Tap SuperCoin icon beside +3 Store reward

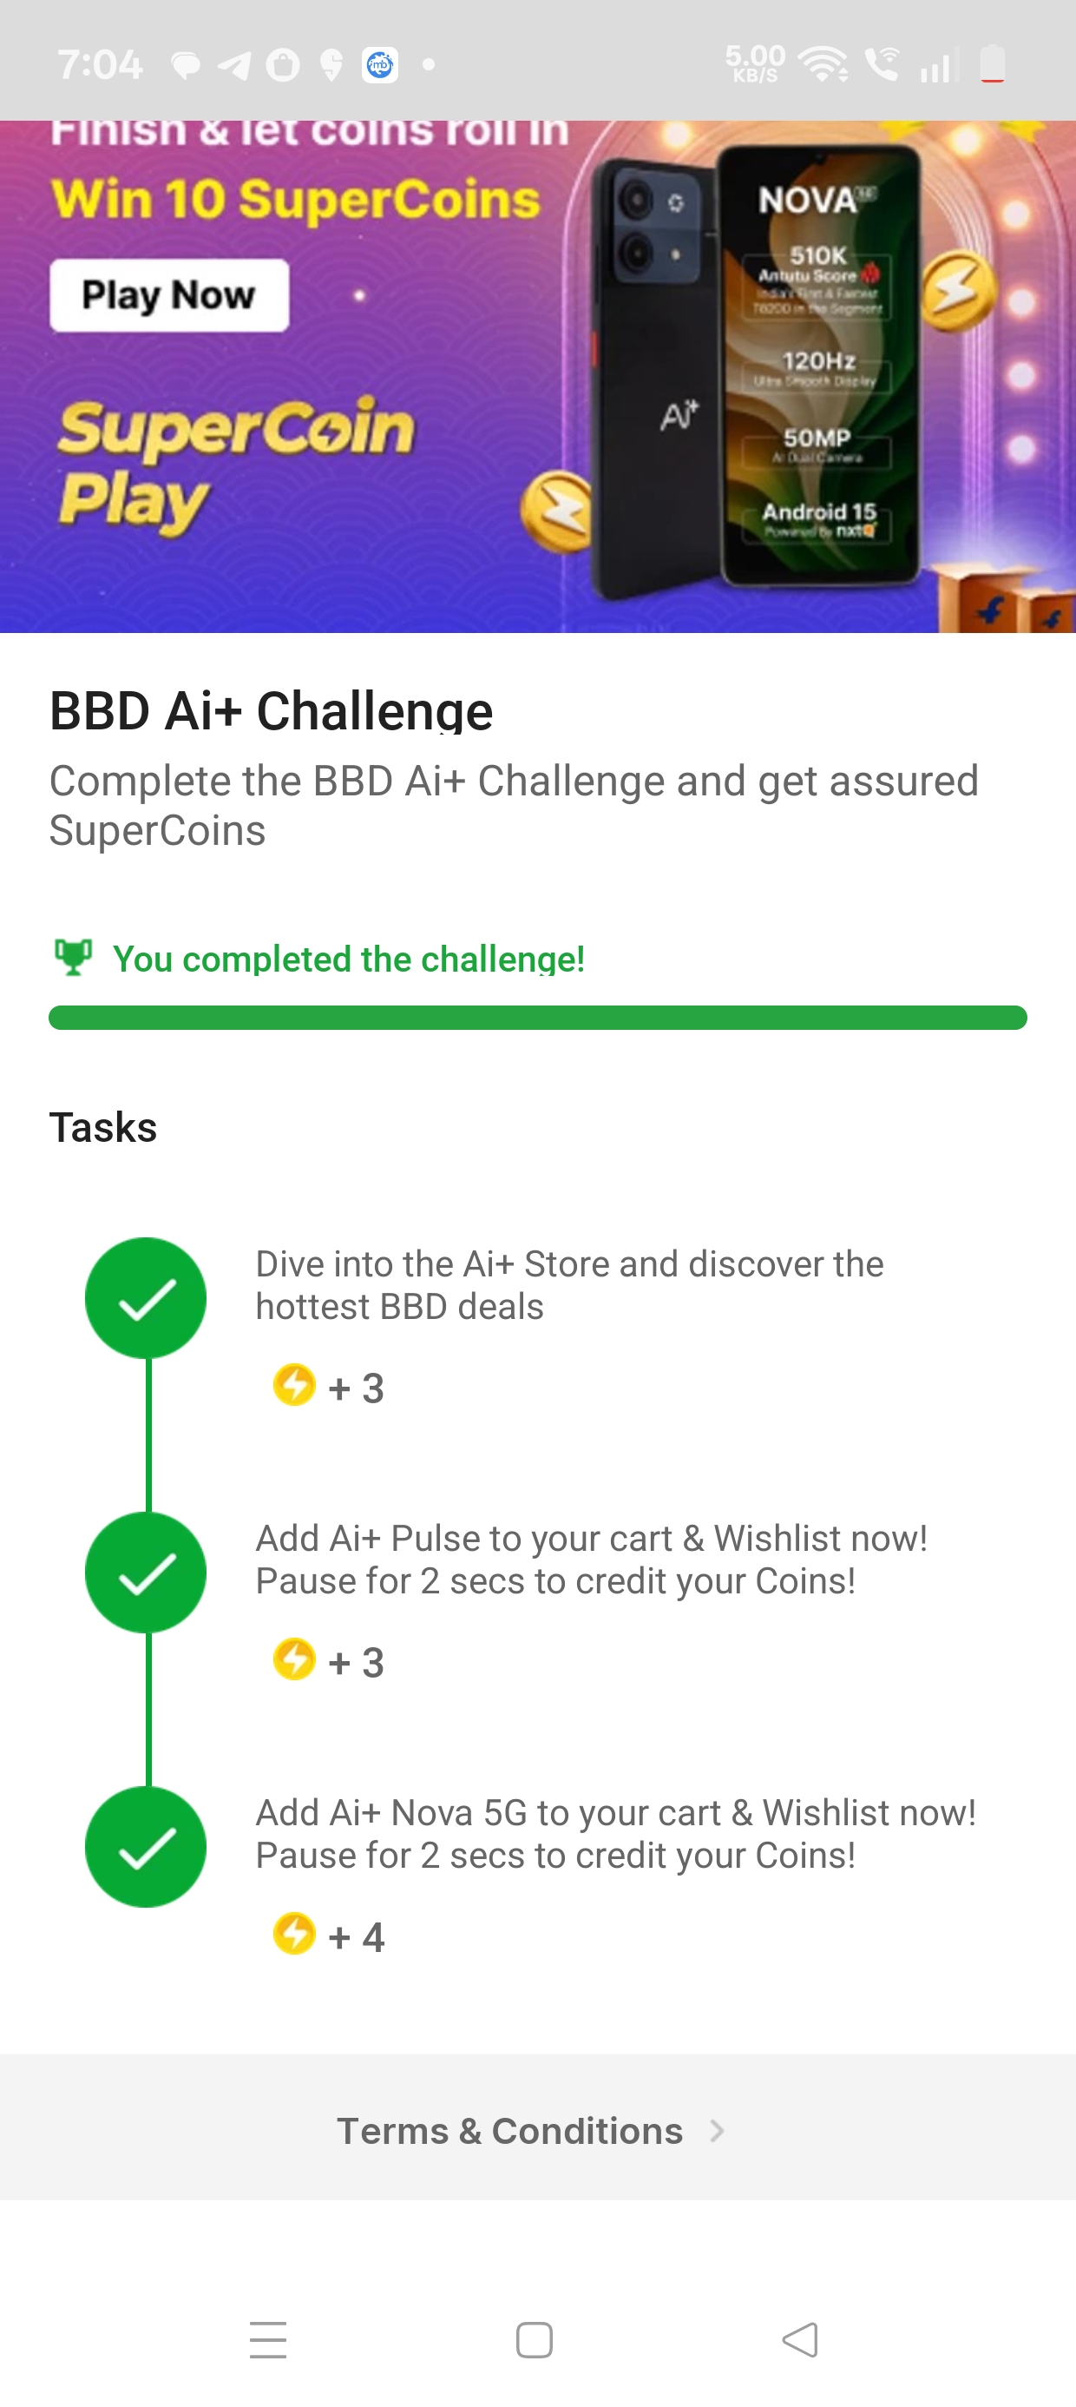click(x=294, y=1385)
